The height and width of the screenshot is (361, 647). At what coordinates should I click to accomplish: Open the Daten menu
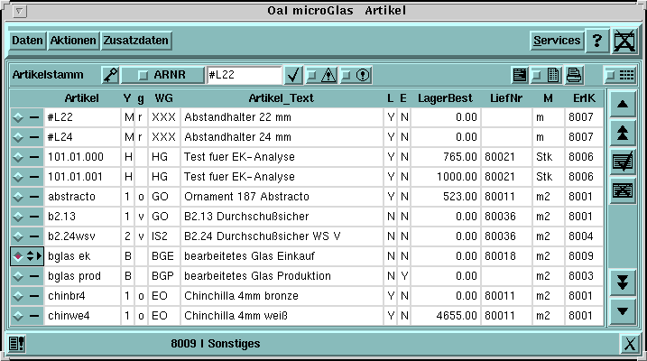[x=27, y=41]
